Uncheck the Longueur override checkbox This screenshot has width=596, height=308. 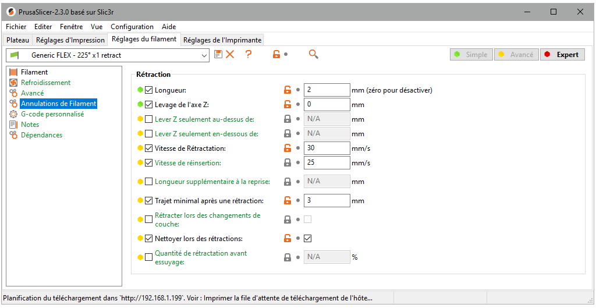pos(149,90)
